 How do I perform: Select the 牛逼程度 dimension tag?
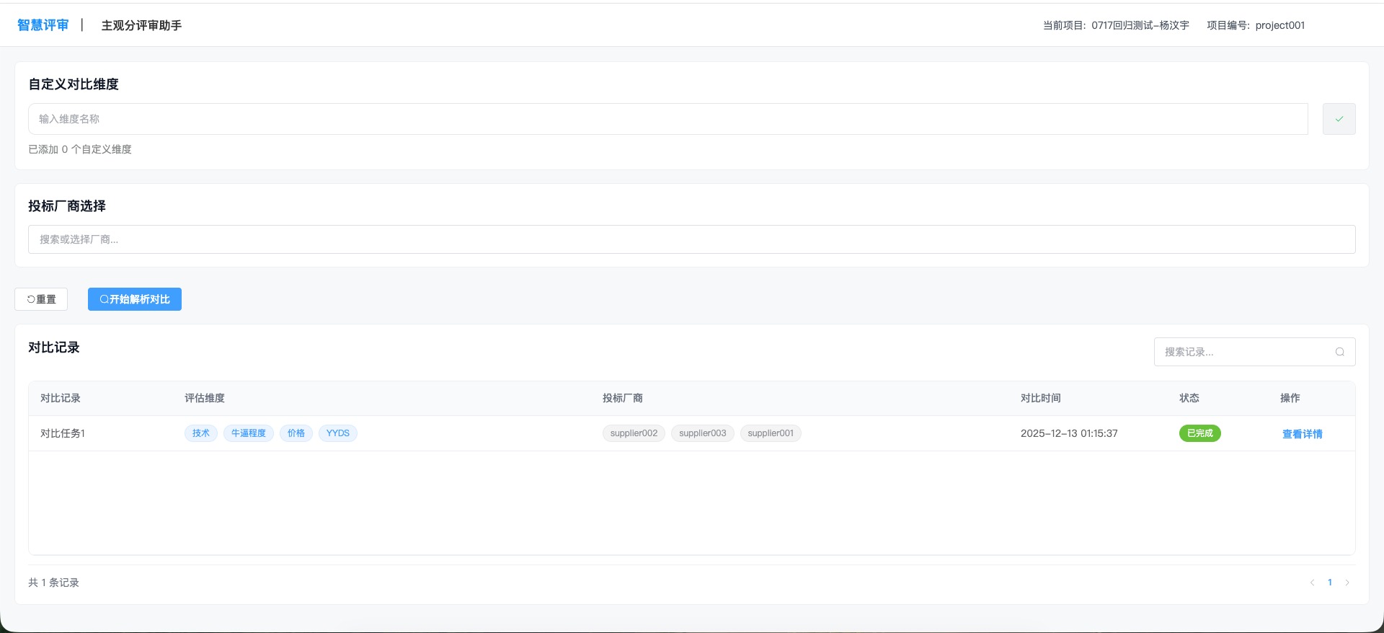pyautogui.click(x=249, y=433)
